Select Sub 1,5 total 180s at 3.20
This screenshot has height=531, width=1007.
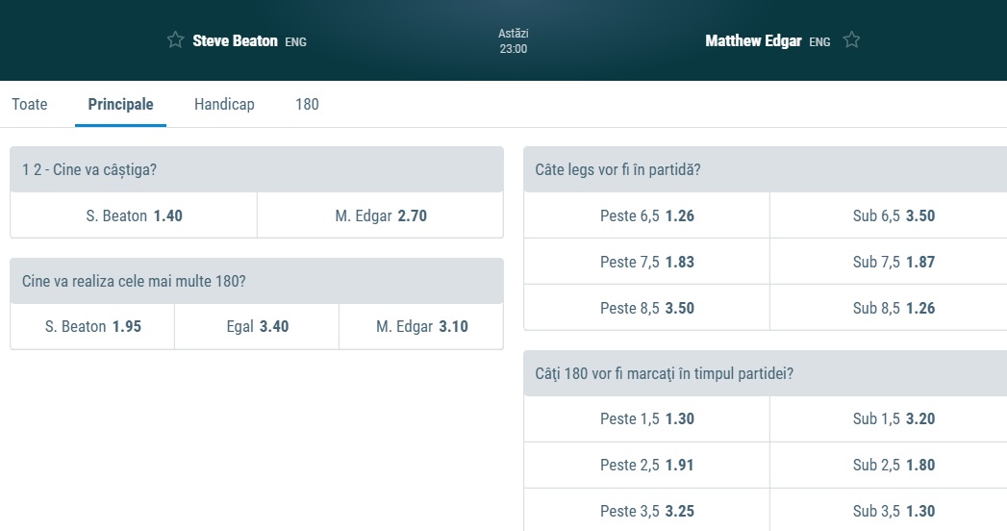894,418
